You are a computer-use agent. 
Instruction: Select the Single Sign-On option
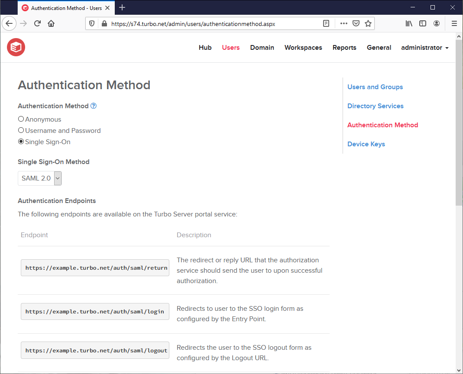[x=21, y=142]
